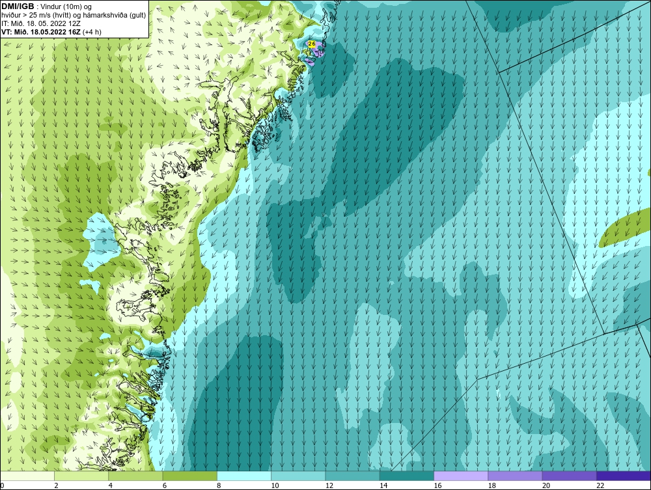651x490 pixels.
Task: Click the DMI/IGB title text
Action: pos(18,7)
